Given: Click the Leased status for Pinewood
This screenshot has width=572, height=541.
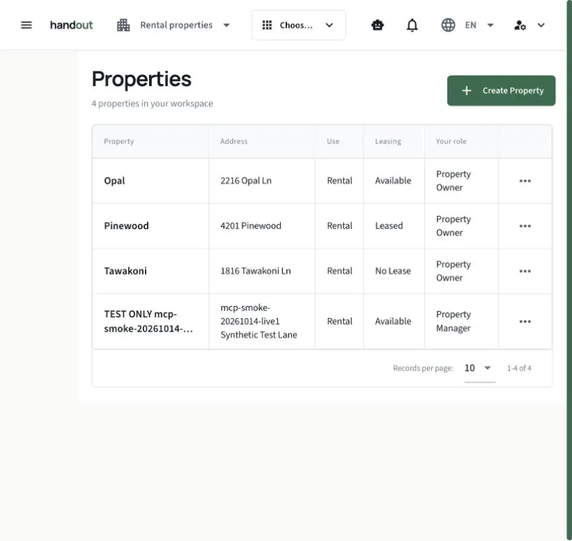Looking at the screenshot, I should pyautogui.click(x=389, y=226).
